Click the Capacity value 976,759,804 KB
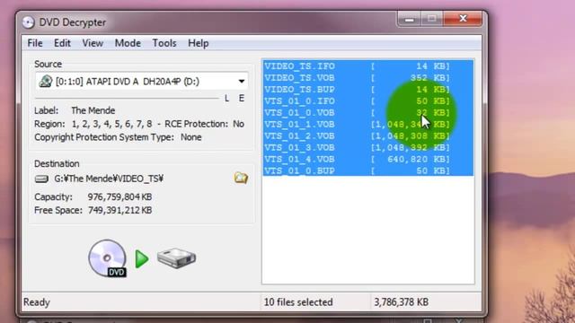 click(x=119, y=197)
